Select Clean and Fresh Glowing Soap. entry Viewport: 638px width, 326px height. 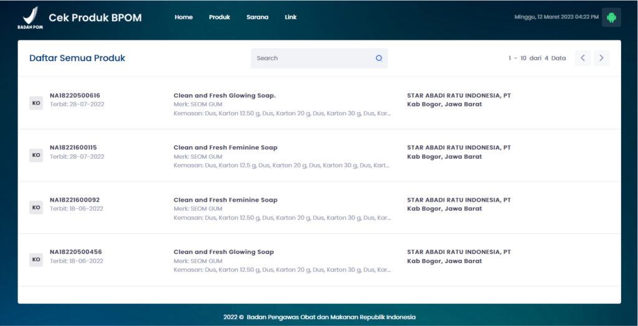(x=224, y=96)
